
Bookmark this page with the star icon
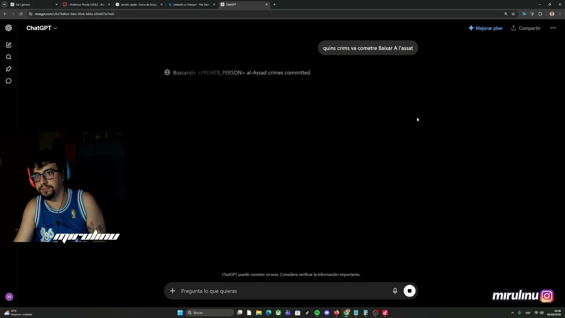tap(513, 14)
